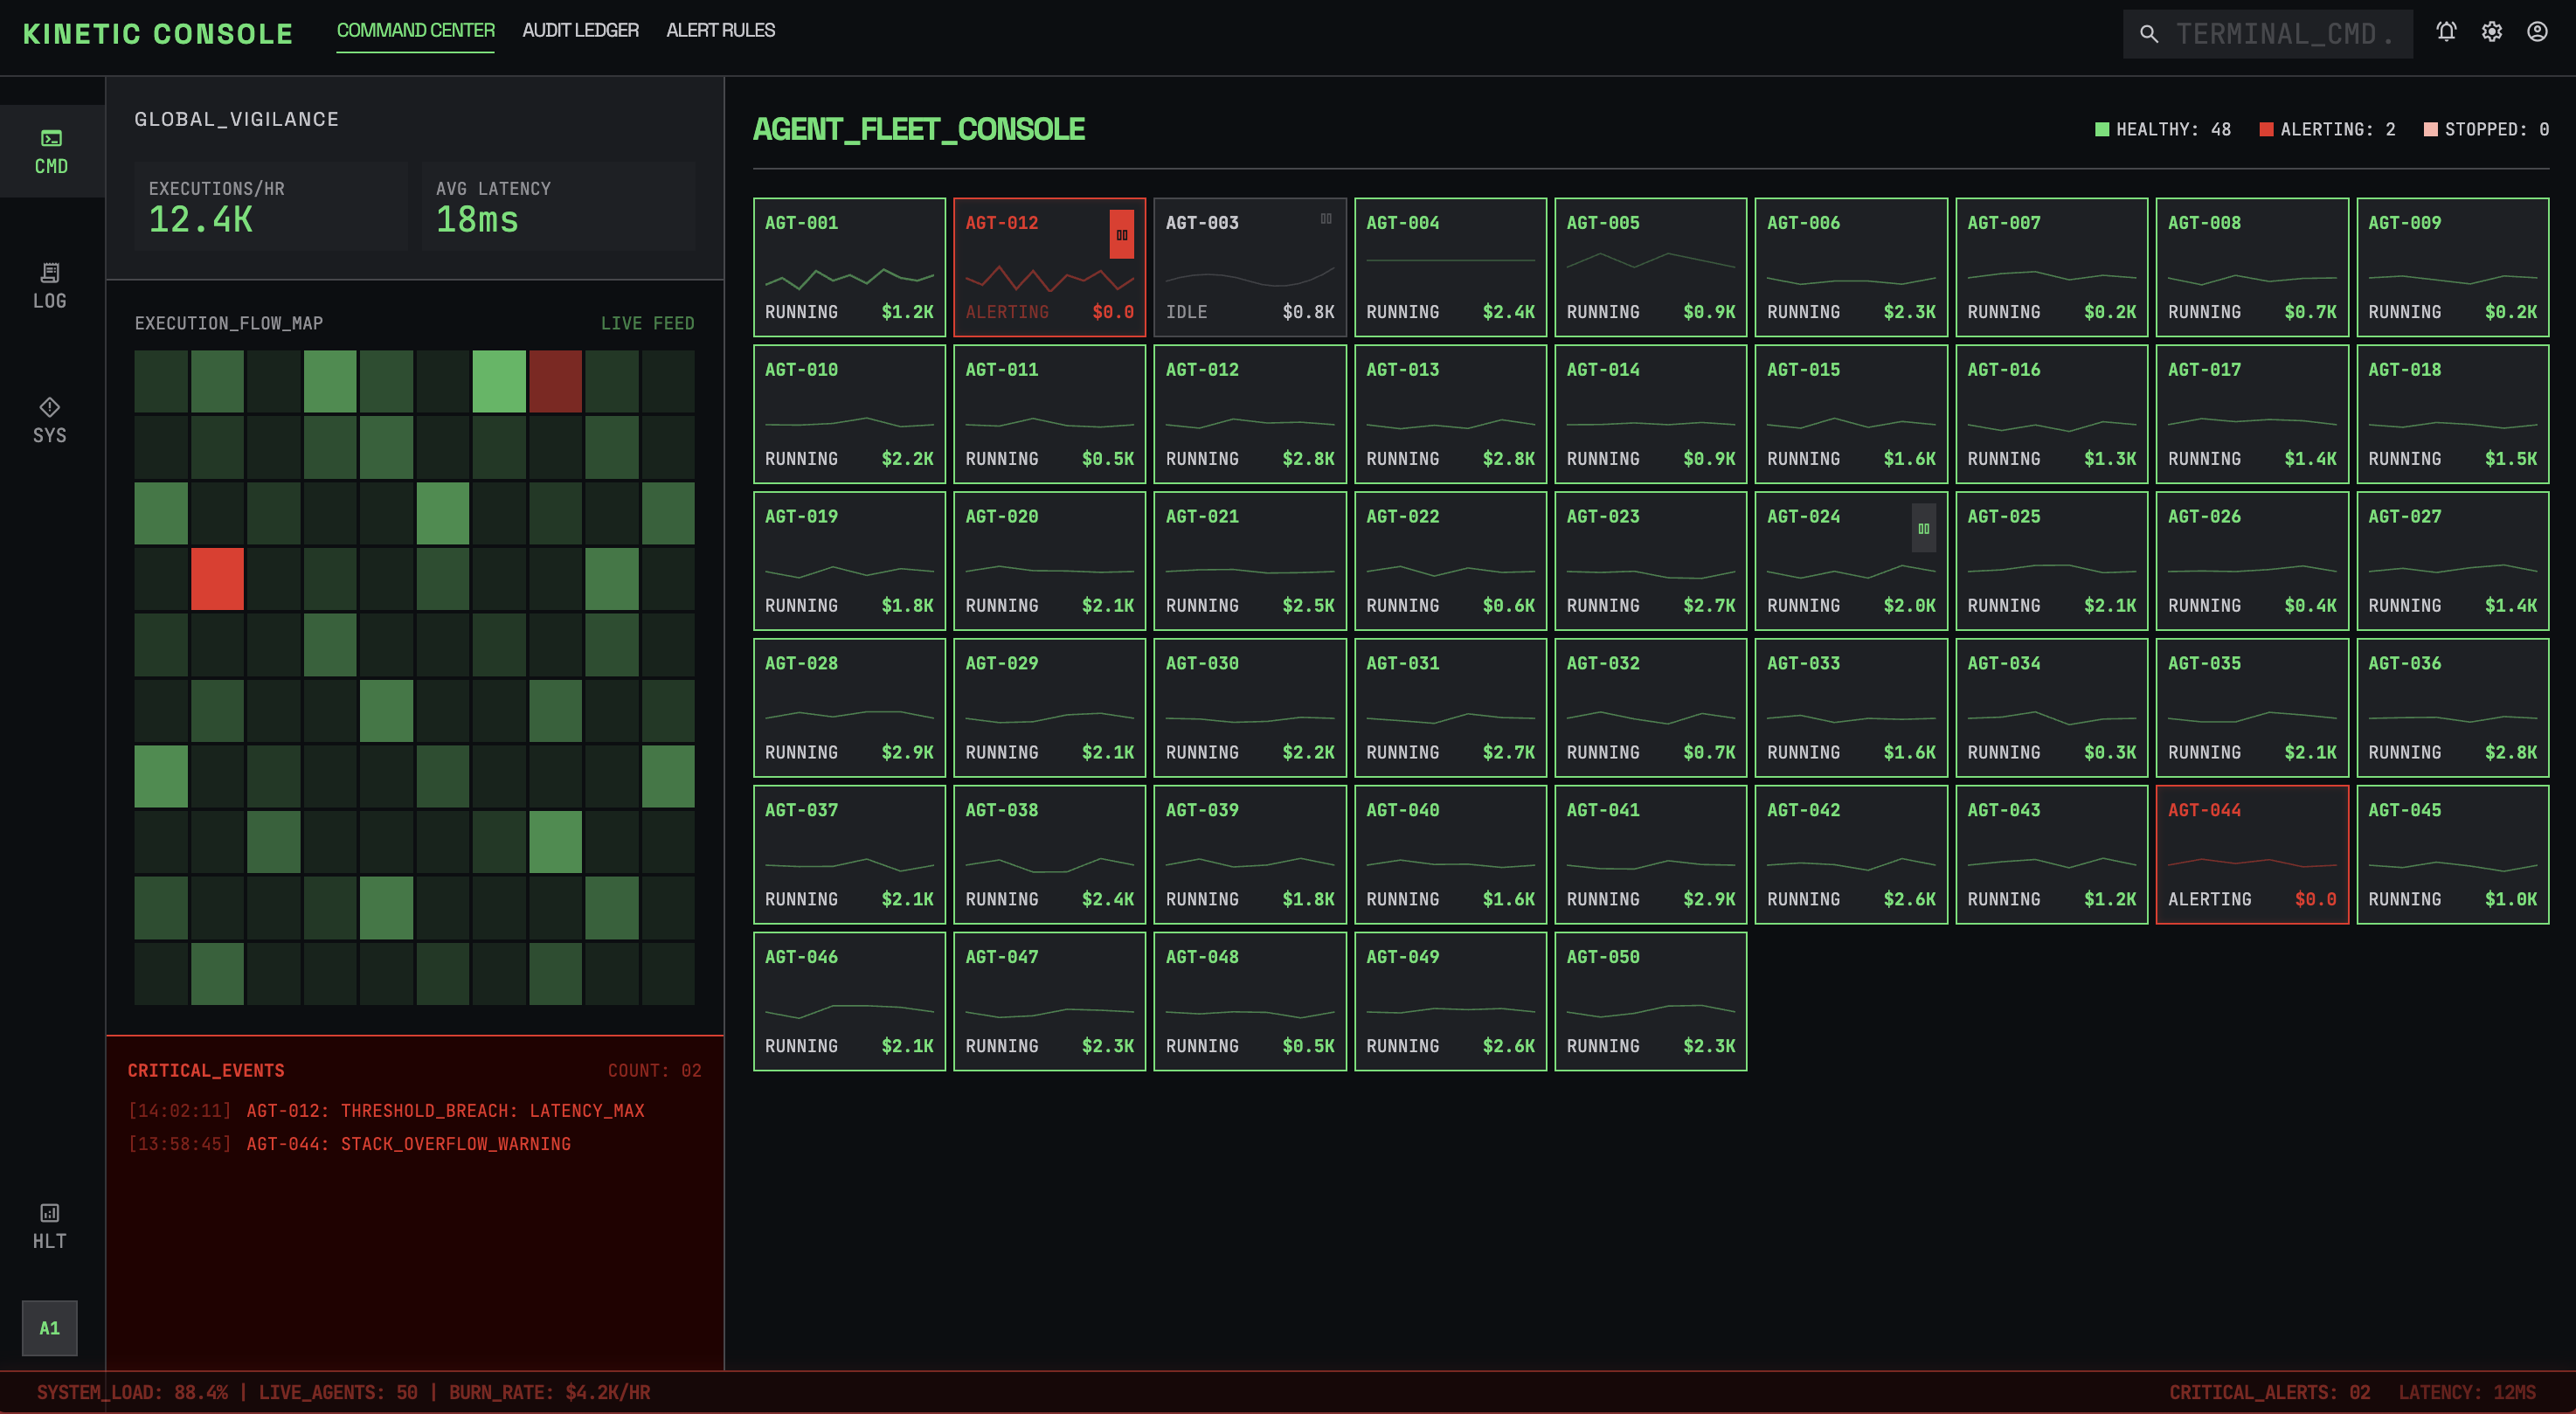Open the CMD sidebar section
2576x1414 pixels.
coord(51,151)
